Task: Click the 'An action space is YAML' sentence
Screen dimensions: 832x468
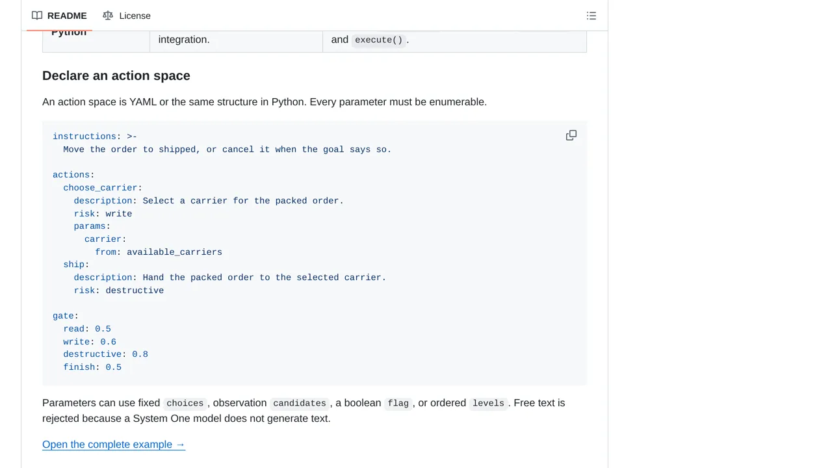Action: [x=265, y=102]
